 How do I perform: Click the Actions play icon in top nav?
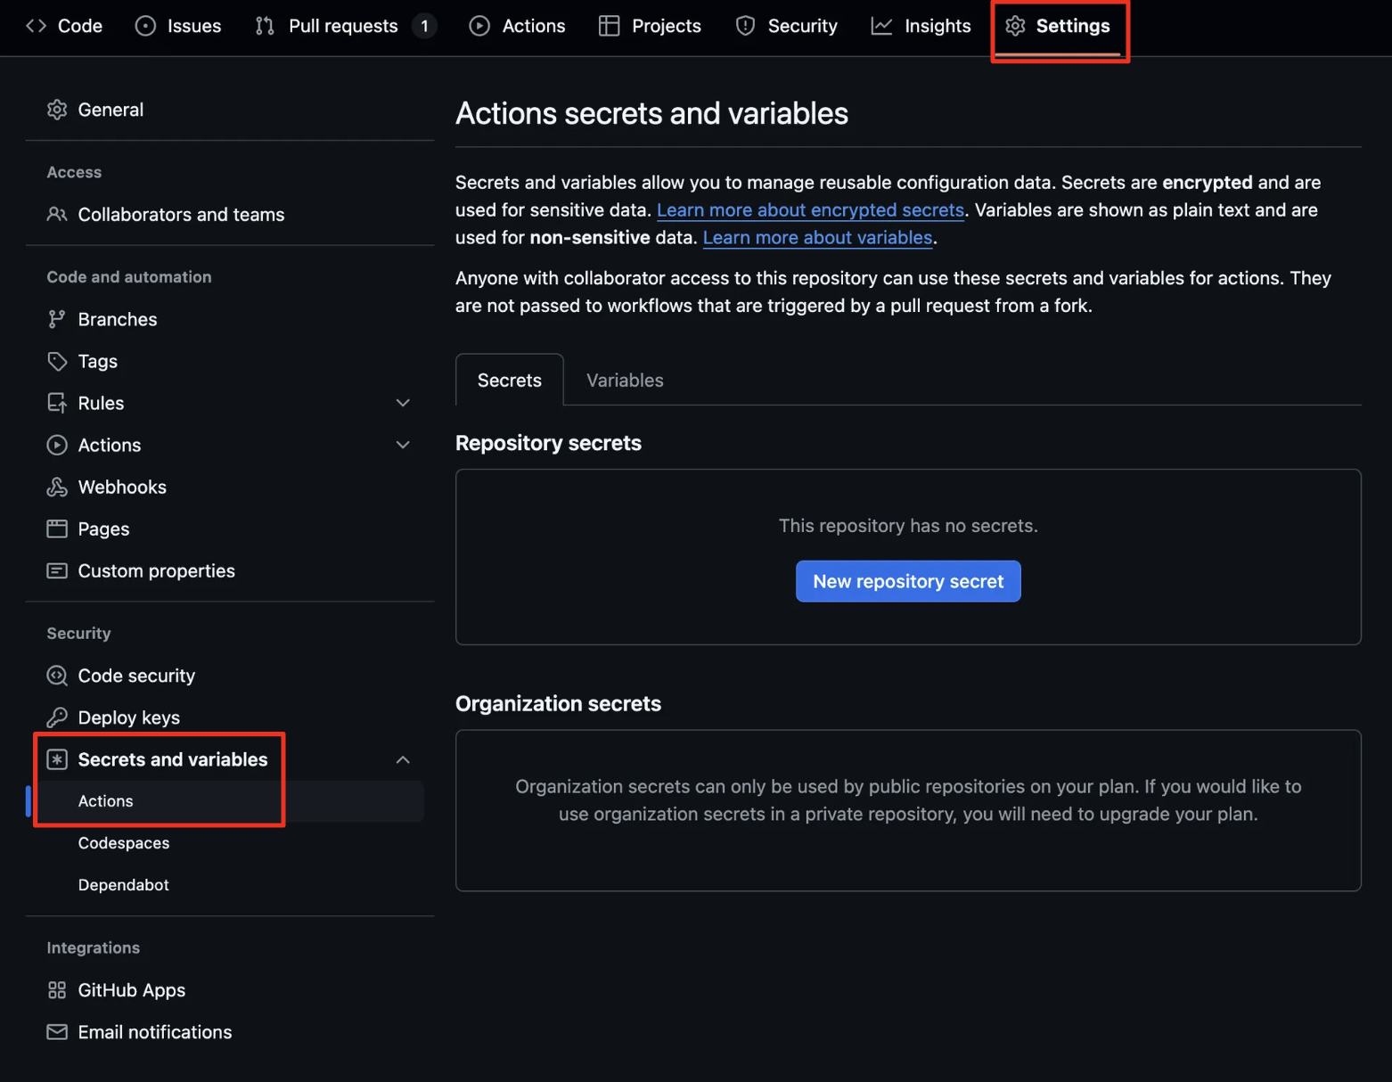coord(479,26)
